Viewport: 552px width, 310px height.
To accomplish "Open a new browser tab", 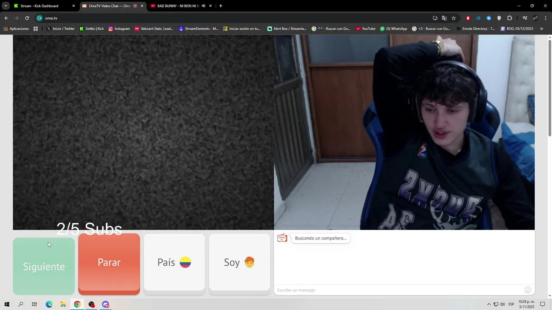I will click(221, 6).
